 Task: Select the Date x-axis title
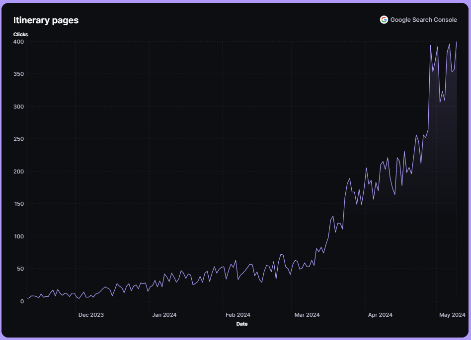pos(242,324)
